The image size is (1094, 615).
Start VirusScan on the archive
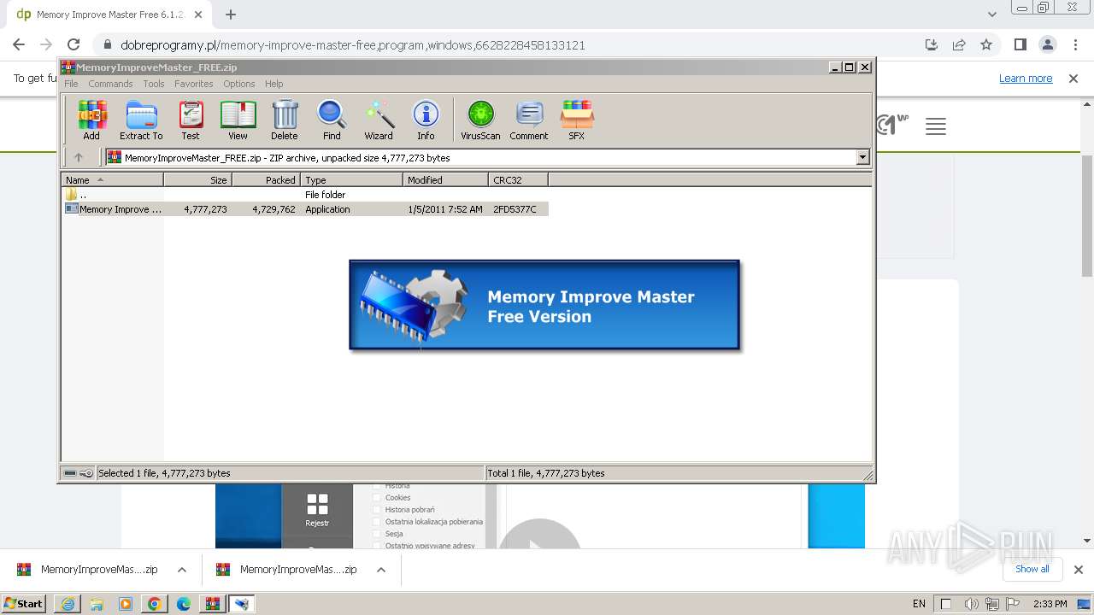click(x=480, y=120)
